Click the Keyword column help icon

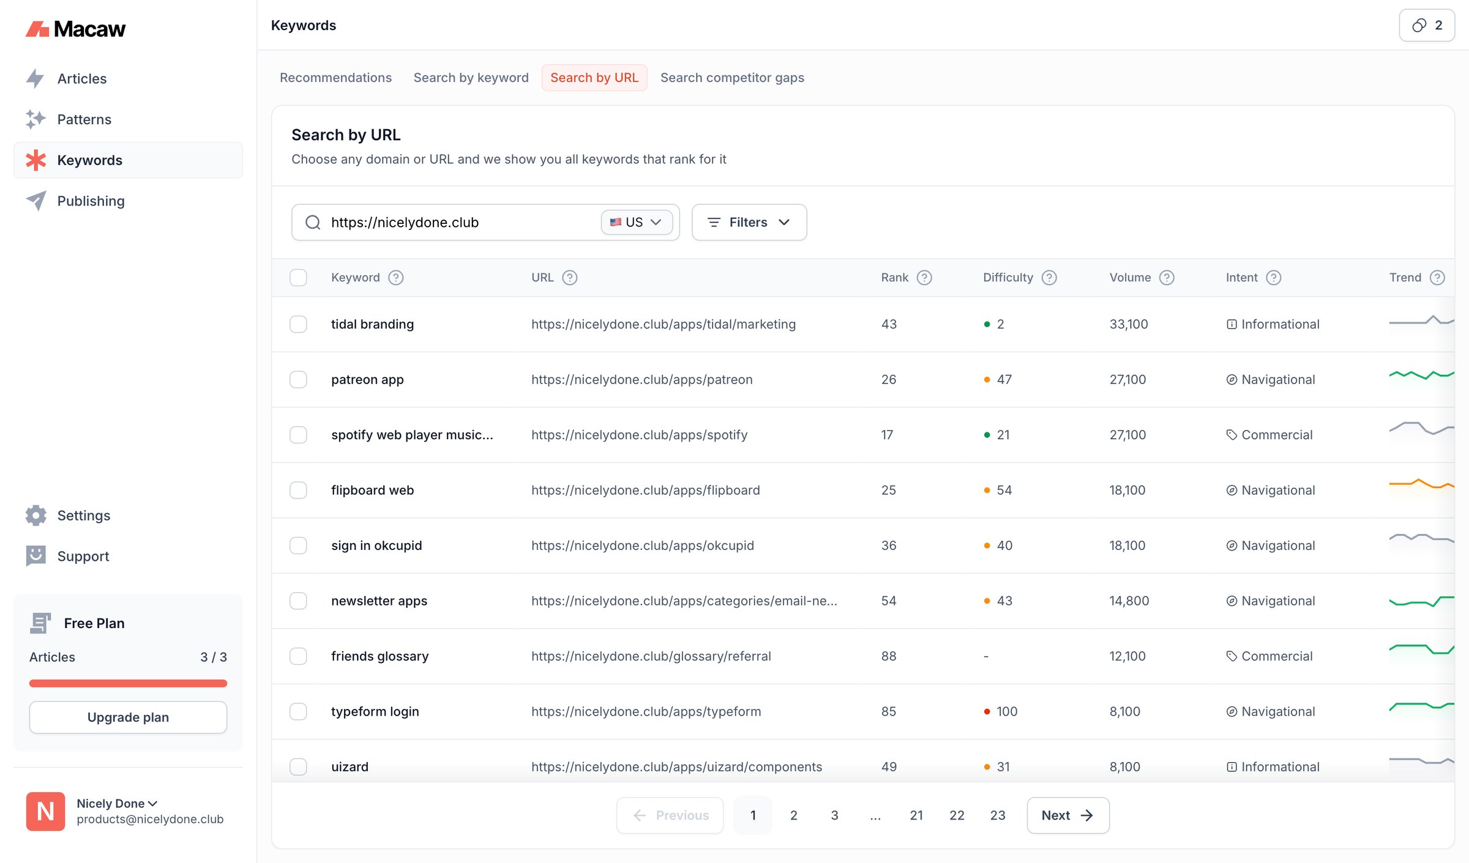(x=396, y=278)
